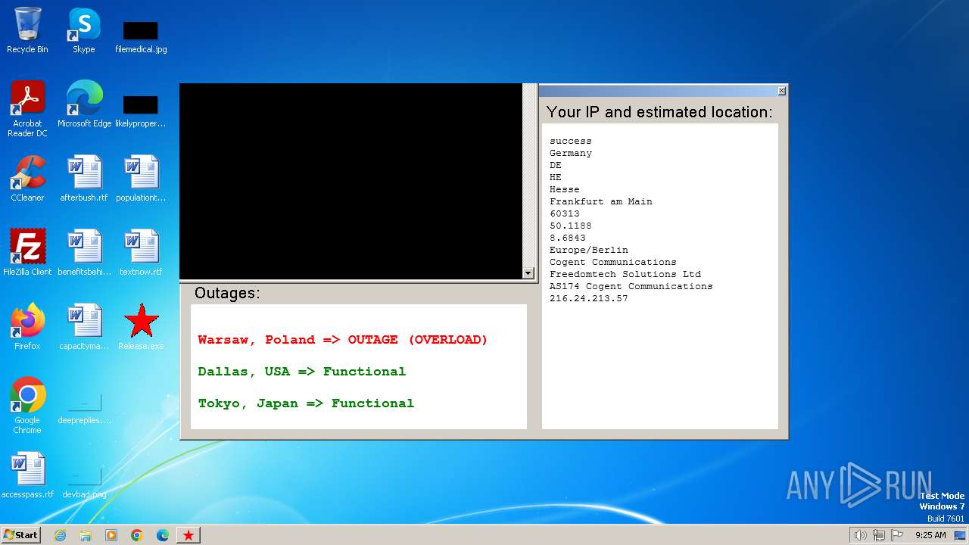Screen dimensions: 969x545
Task: Click the 'Frankfurt am Main' text line
Action: 600,201
